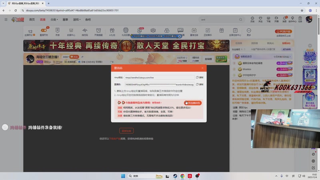Screen dimensions: 320x180
Task: Show hidden system tray icons
Action: click(x=276, y=176)
